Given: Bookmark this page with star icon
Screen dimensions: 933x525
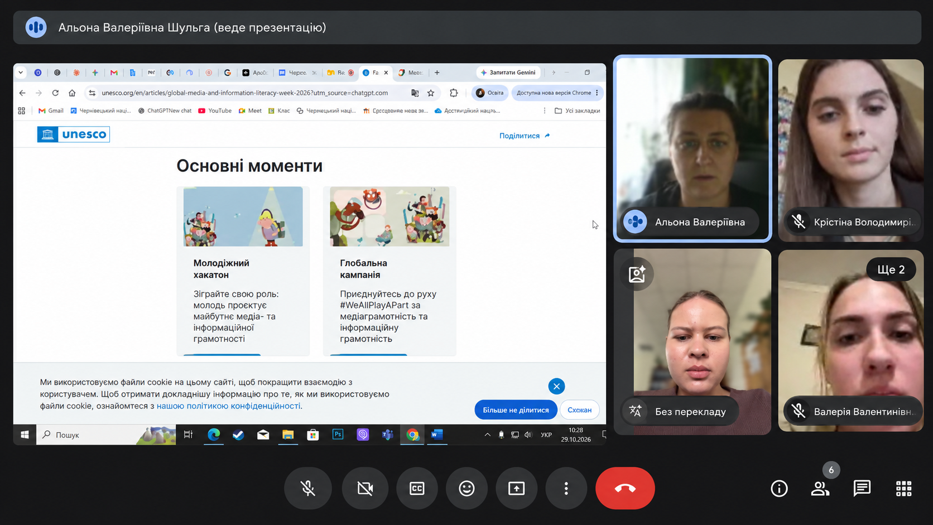Looking at the screenshot, I should click(431, 93).
